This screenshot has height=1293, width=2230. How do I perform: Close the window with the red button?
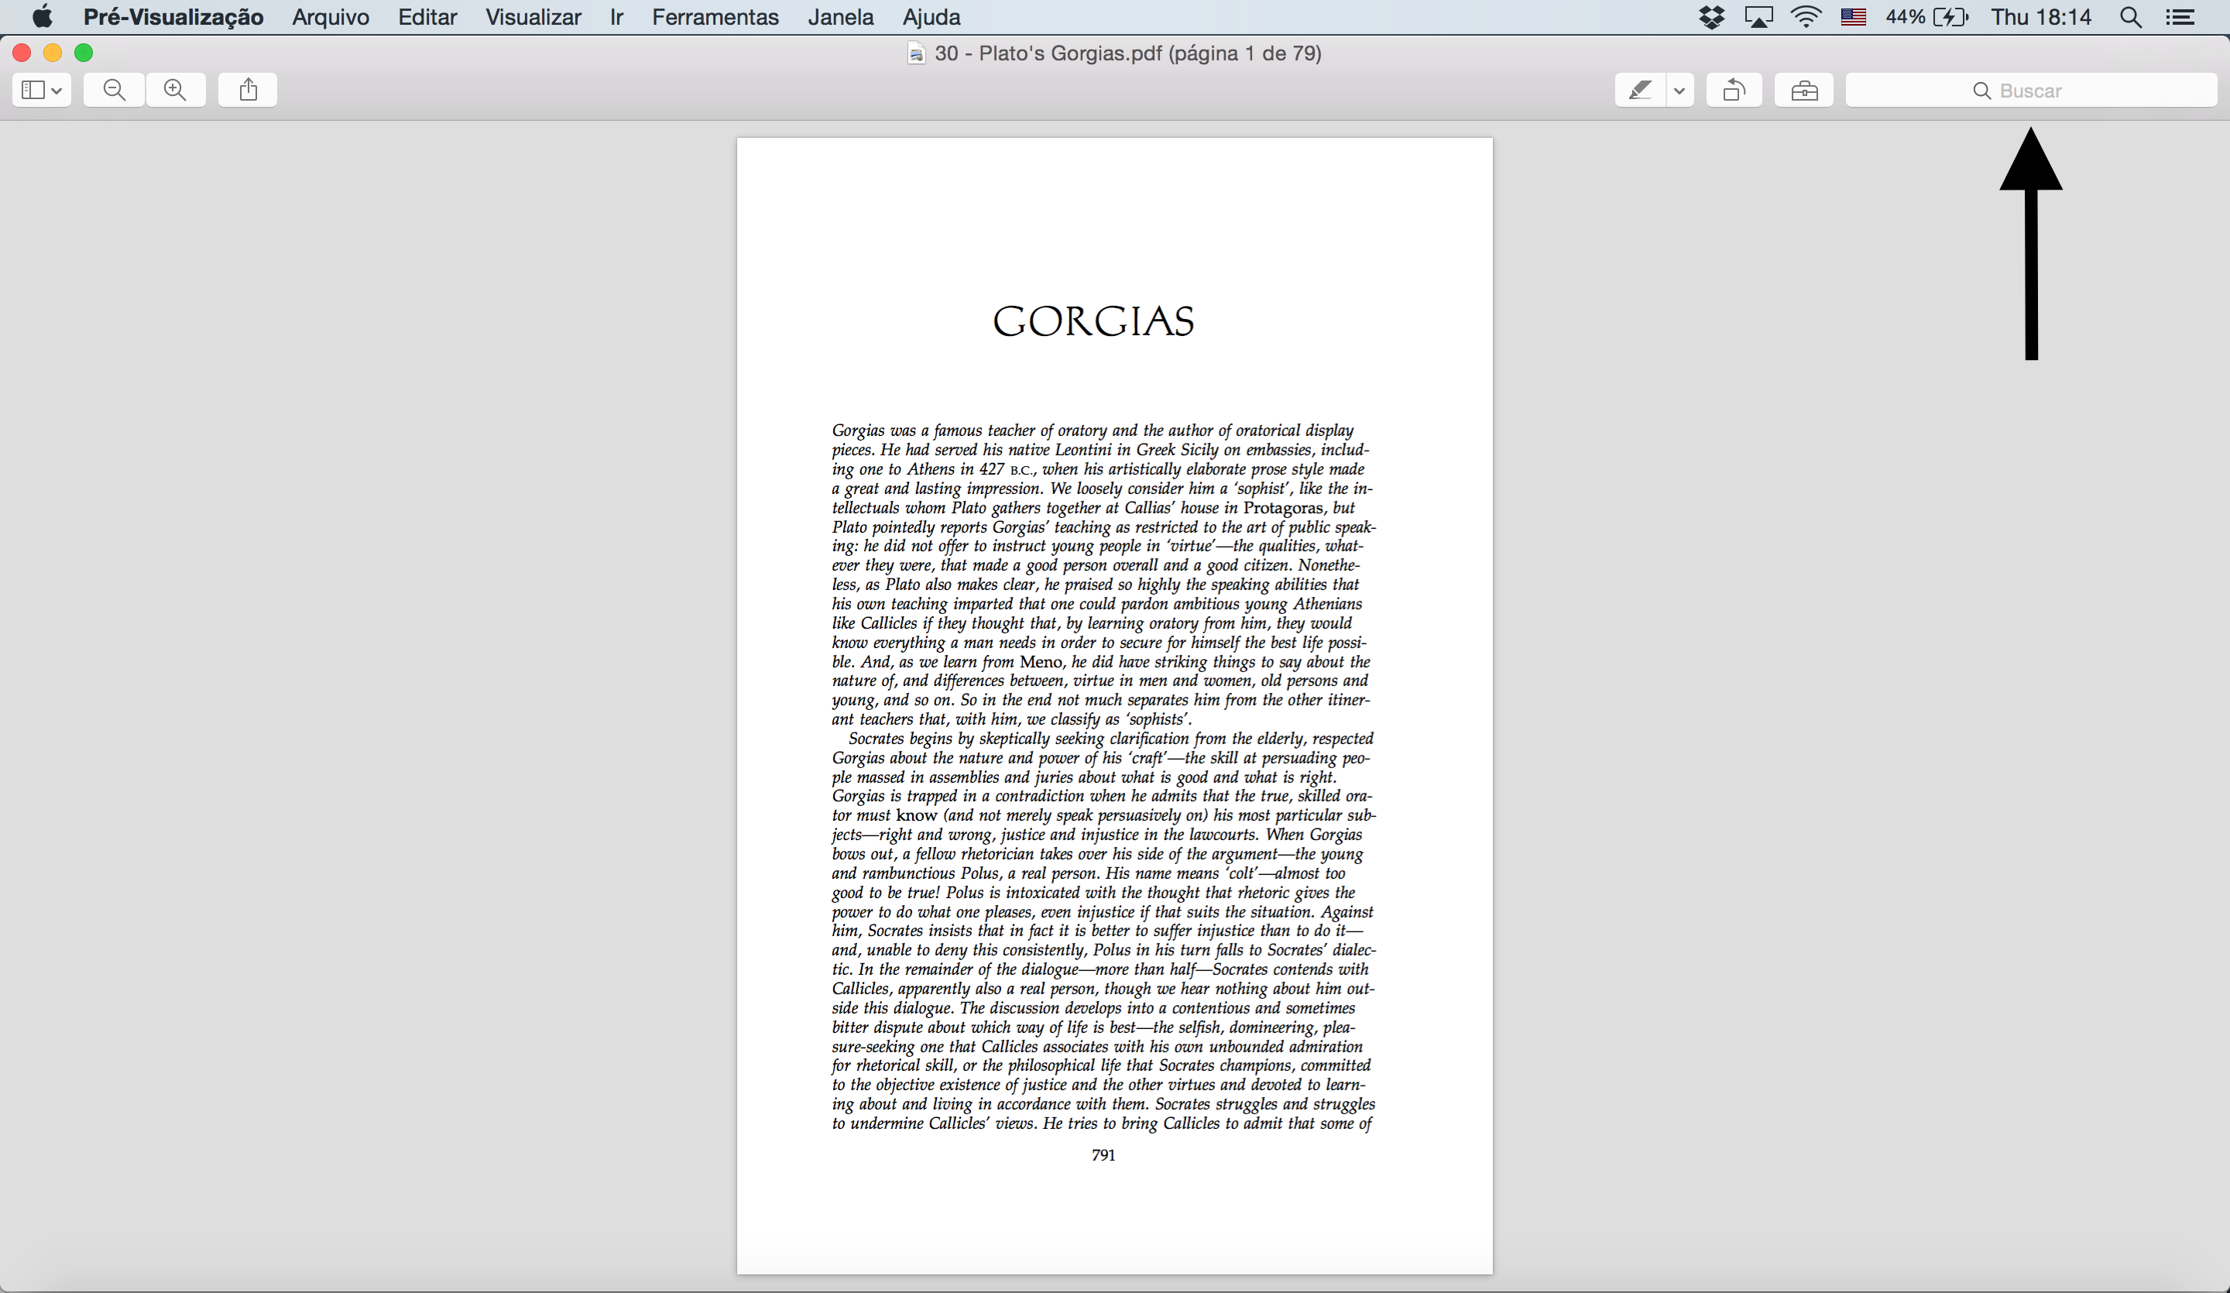point(22,53)
